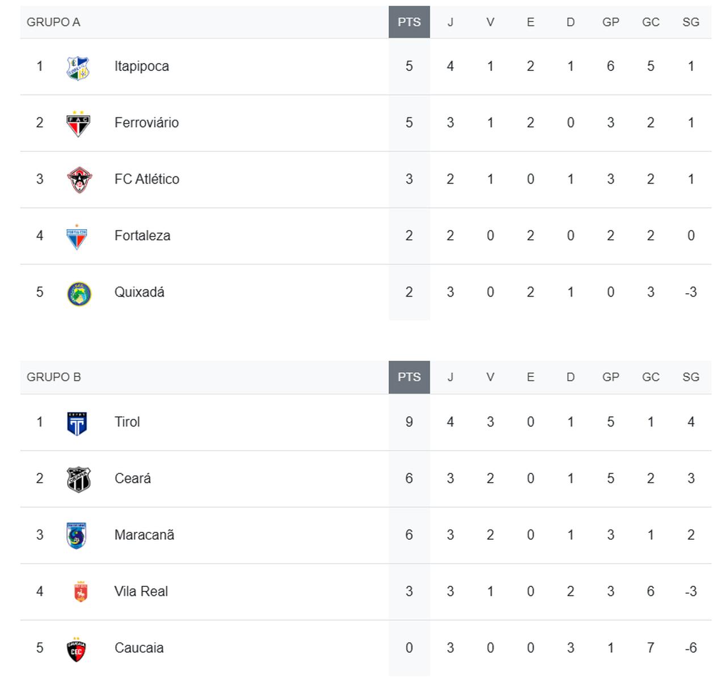Click the Tirol team name
The image size is (726, 677).
[x=127, y=422]
